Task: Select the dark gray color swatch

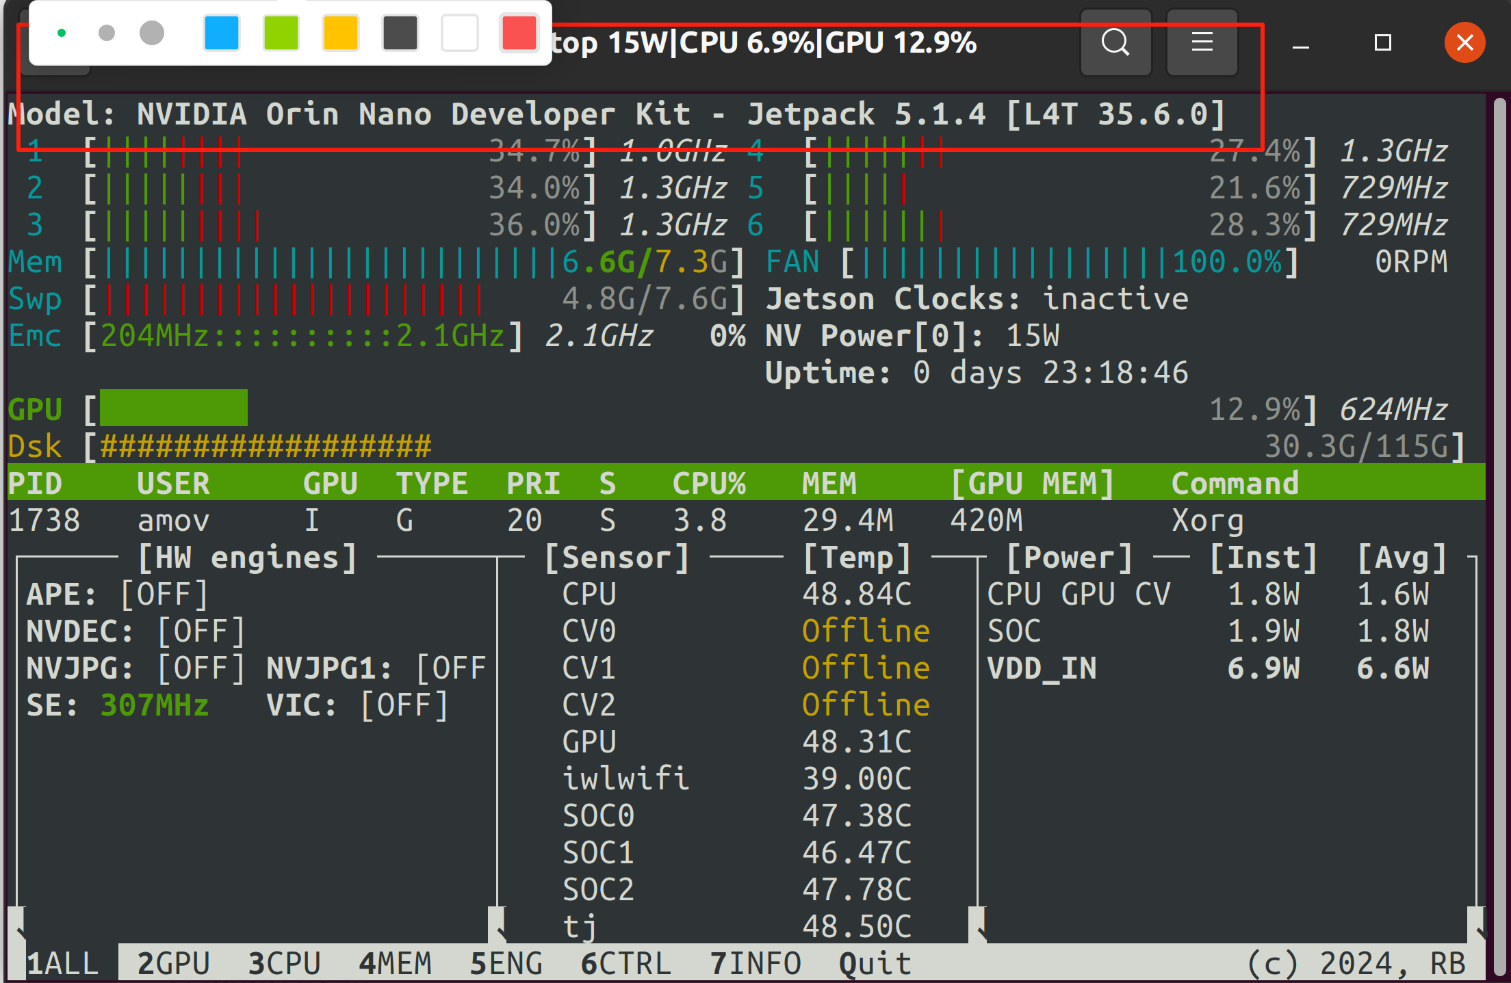Action: click(400, 33)
